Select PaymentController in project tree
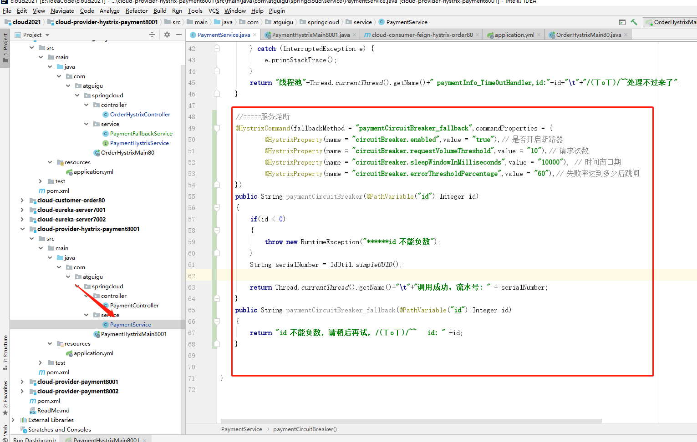 coord(134,306)
